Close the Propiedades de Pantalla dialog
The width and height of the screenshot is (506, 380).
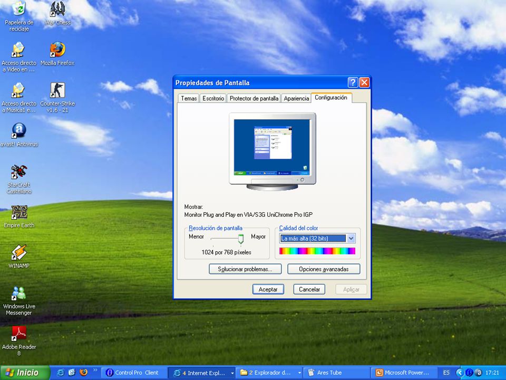coord(364,82)
